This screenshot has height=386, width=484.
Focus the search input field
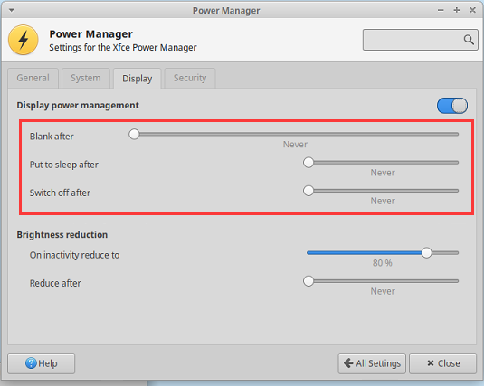pyautogui.click(x=420, y=40)
